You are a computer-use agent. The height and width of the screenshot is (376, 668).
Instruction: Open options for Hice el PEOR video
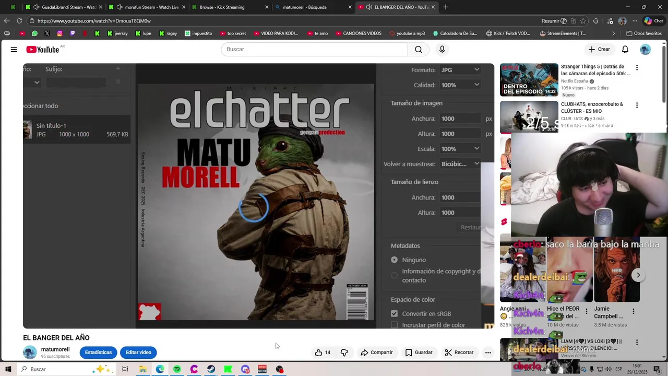pos(586,311)
